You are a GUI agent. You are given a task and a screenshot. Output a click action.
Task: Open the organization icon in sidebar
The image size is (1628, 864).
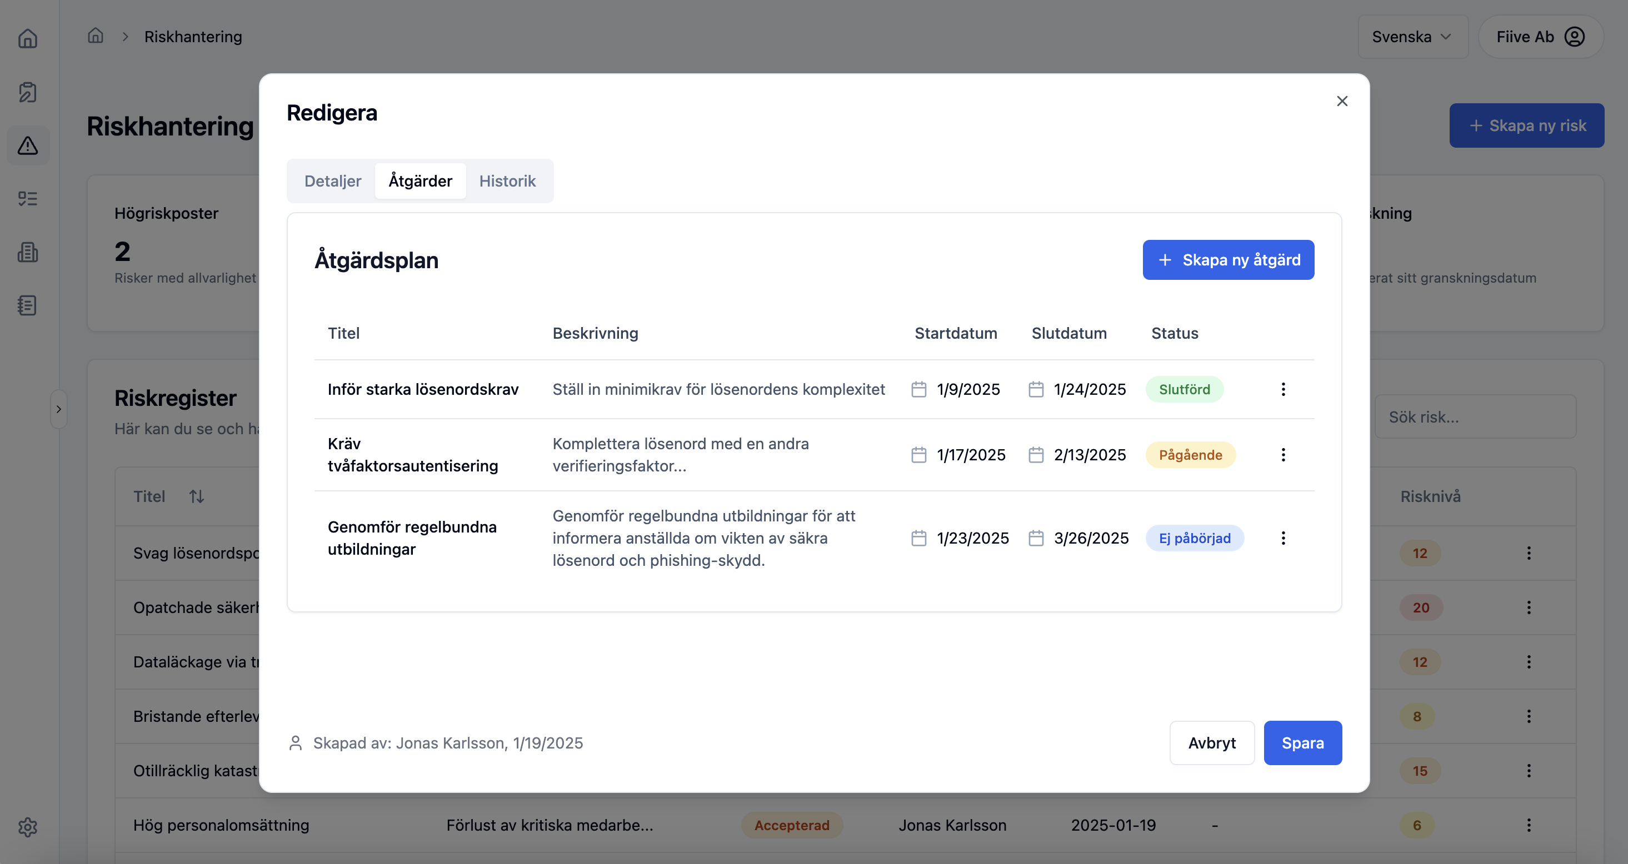tap(28, 252)
